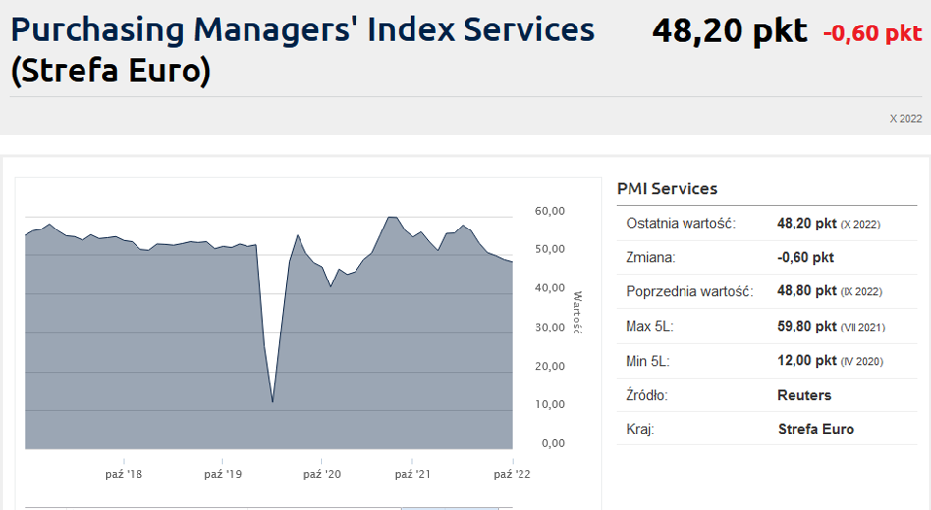931x510 pixels.
Task: Select the Max 5L 59,80 pkt value
Action: point(806,327)
